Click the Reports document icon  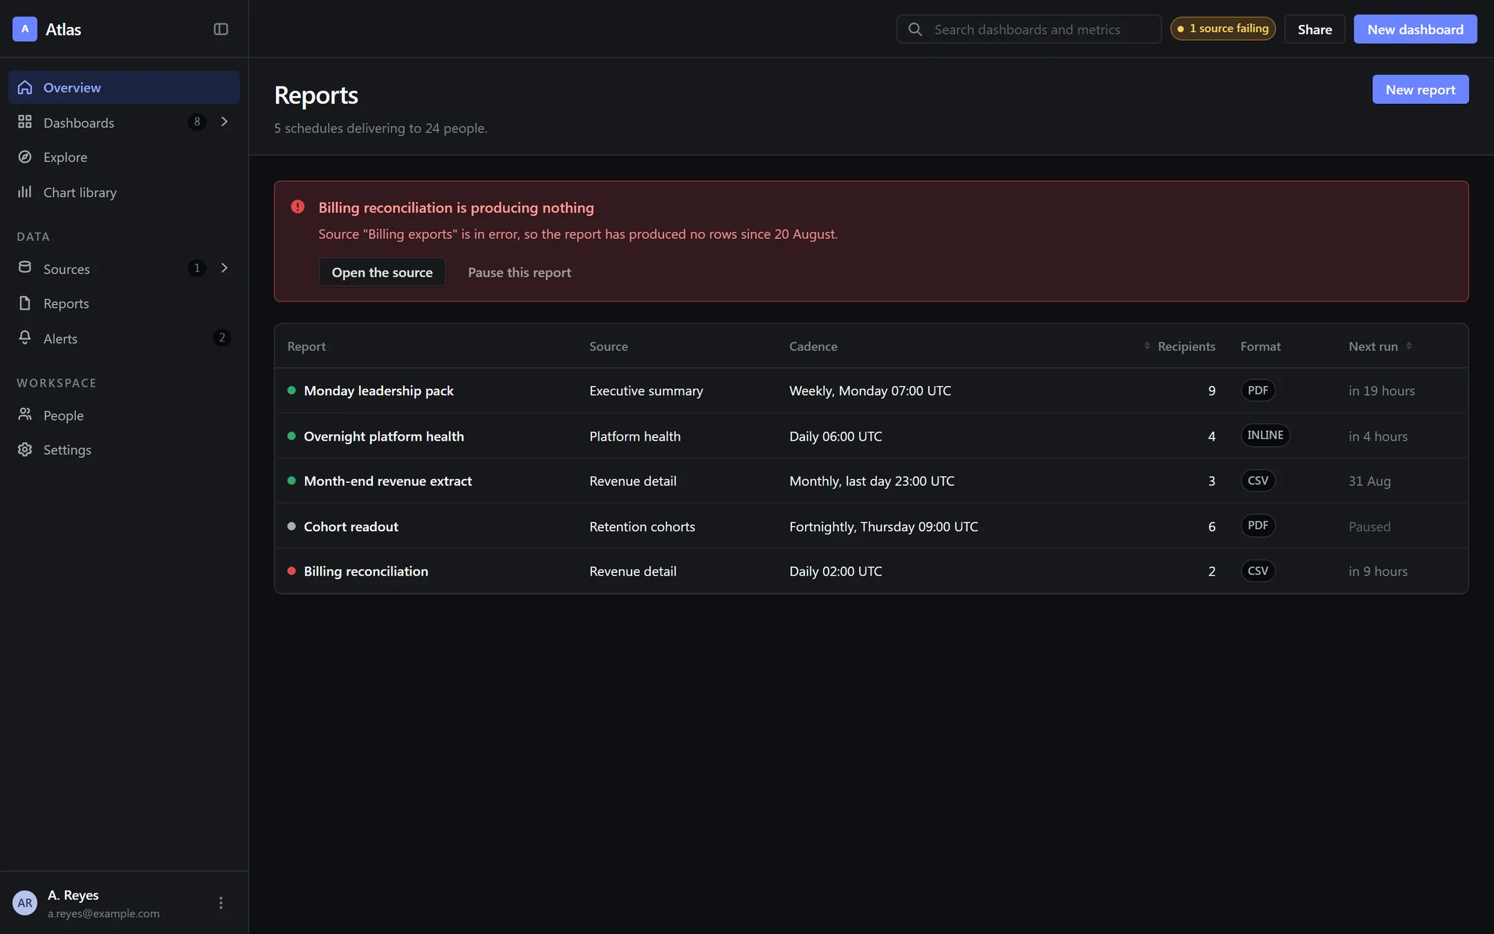(25, 303)
